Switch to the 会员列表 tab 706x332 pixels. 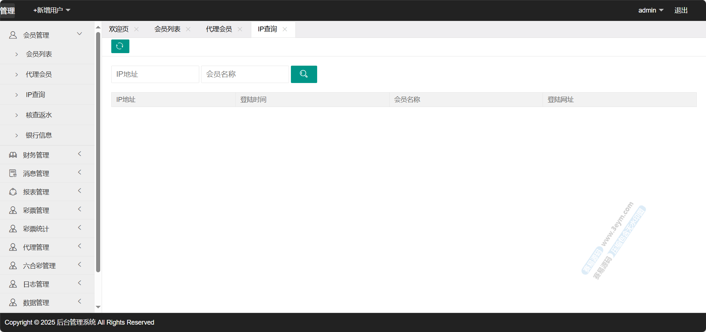tap(167, 29)
